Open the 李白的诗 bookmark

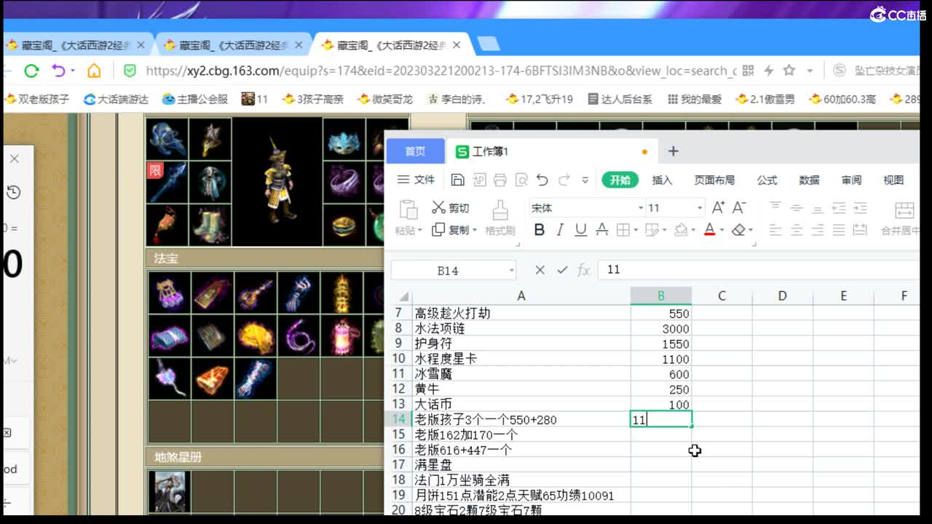tap(457, 99)
